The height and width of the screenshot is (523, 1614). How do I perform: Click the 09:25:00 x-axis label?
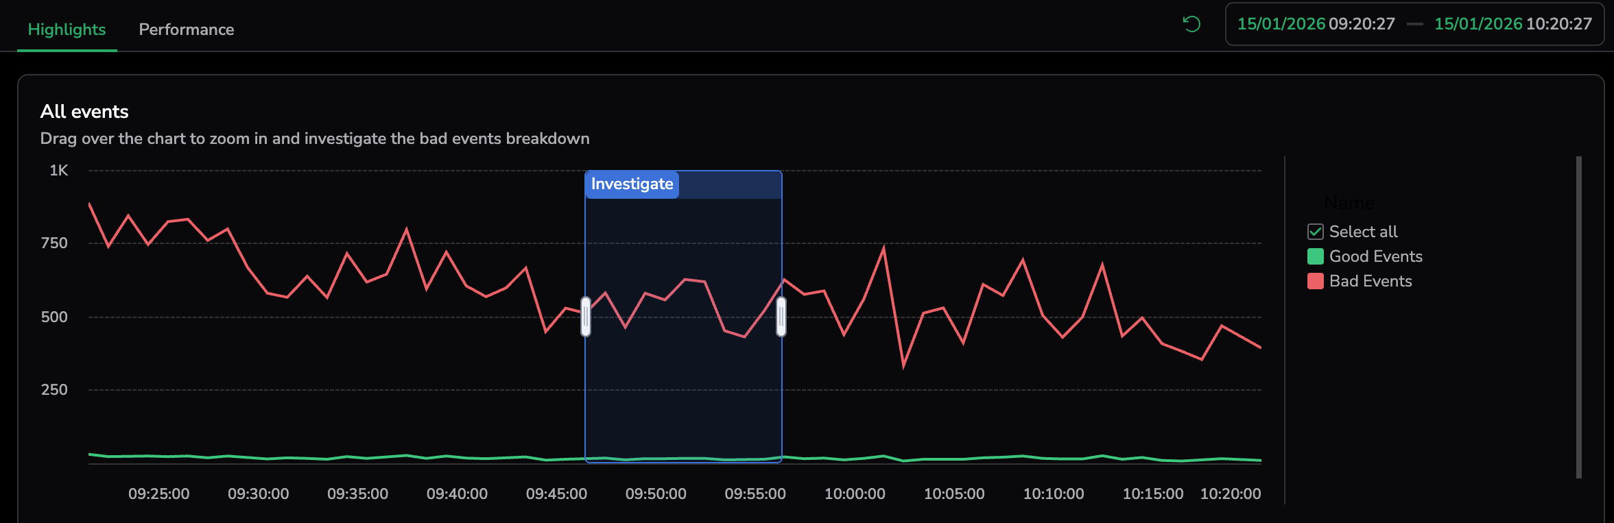[158, 494]
